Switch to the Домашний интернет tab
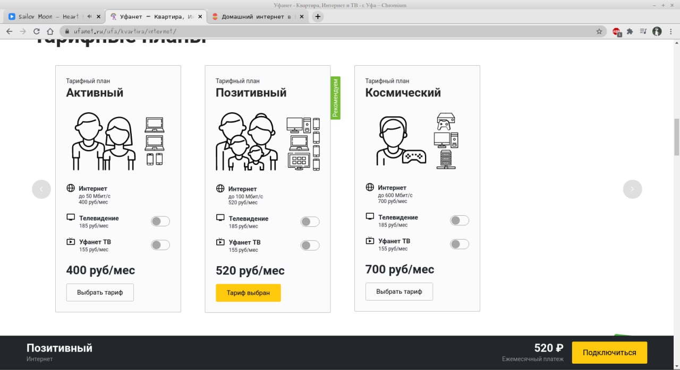 point(258,16)
